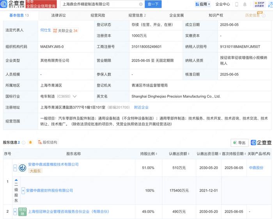Viewport: 273px width, 219px height.
Task: Click info icon beside 股东信息
Action: [23, 142]
